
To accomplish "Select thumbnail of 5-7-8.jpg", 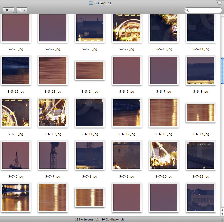I will [x=90, y=155].
